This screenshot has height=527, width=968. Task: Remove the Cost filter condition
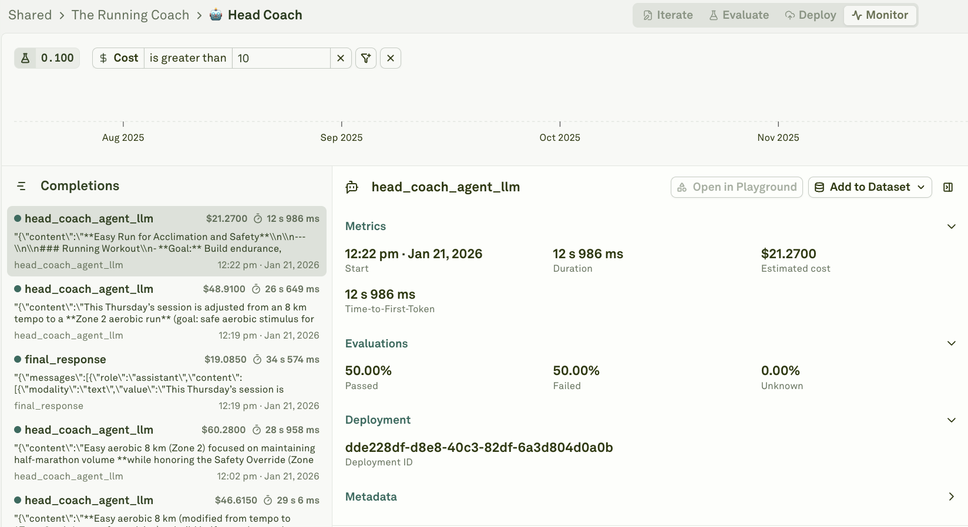341,58
